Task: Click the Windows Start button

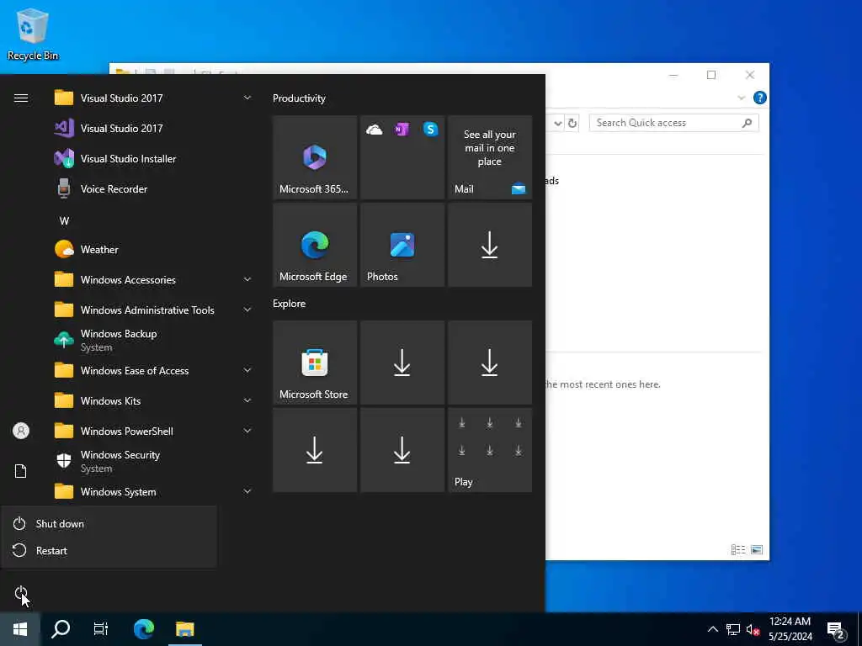Action: 20,629
